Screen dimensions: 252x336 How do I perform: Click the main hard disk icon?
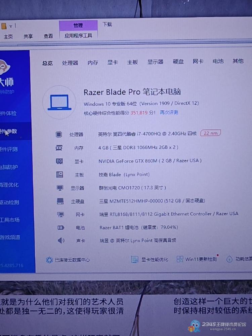(60, 201)
